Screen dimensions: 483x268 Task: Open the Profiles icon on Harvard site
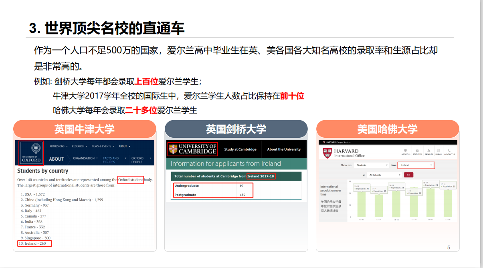428,152
